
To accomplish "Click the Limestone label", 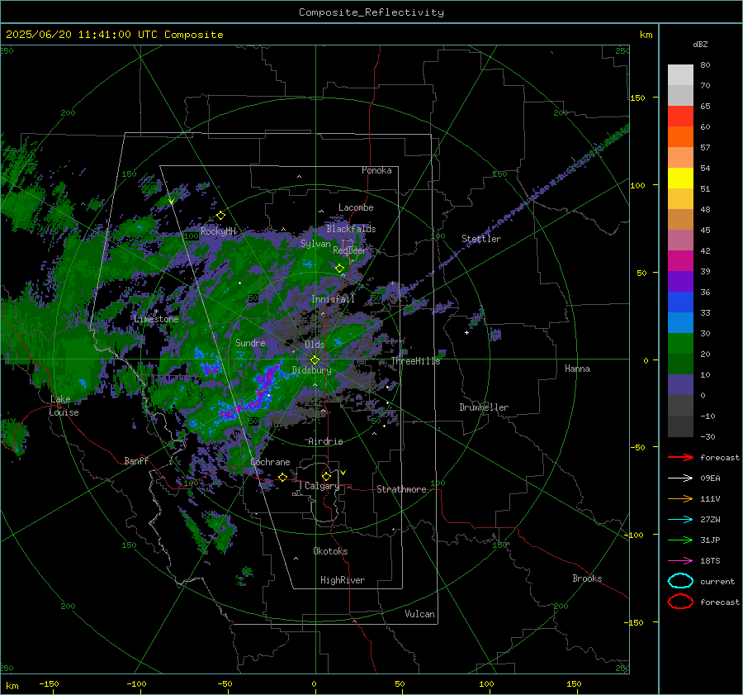I will coord(156,319).
